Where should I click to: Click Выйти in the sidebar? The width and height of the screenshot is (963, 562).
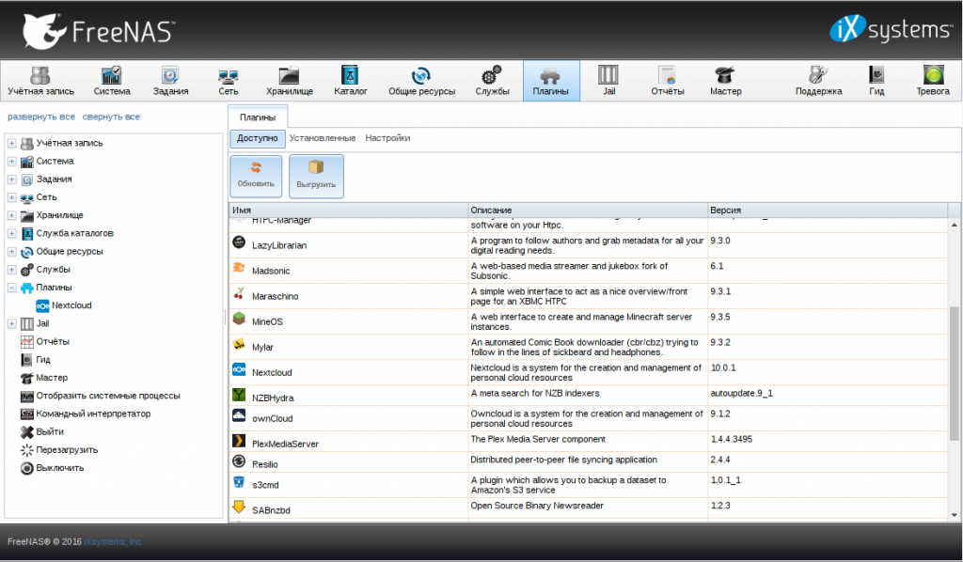point(42,432)
